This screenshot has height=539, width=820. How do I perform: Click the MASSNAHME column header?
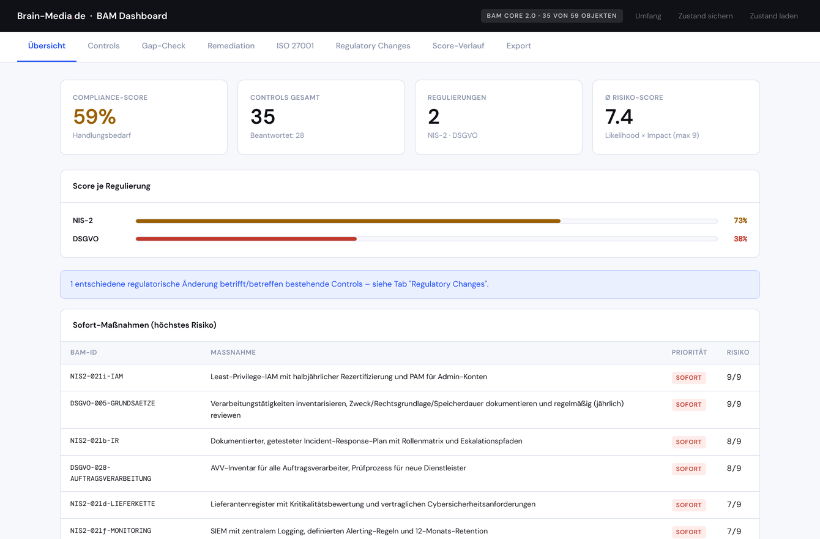tap(233, 352)
